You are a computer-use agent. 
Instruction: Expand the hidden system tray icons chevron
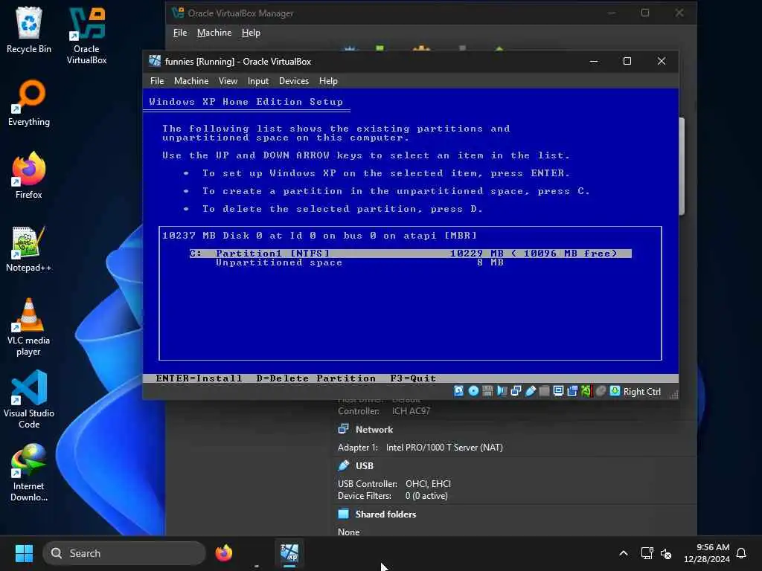pyautogui.click(x=624, y=553)
